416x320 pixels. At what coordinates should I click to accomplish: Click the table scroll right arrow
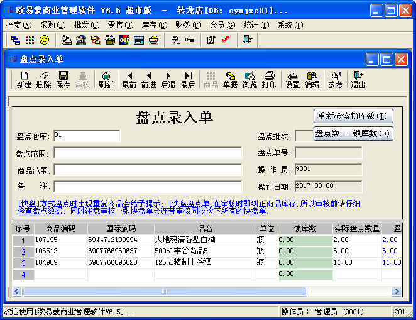[397, 291]
